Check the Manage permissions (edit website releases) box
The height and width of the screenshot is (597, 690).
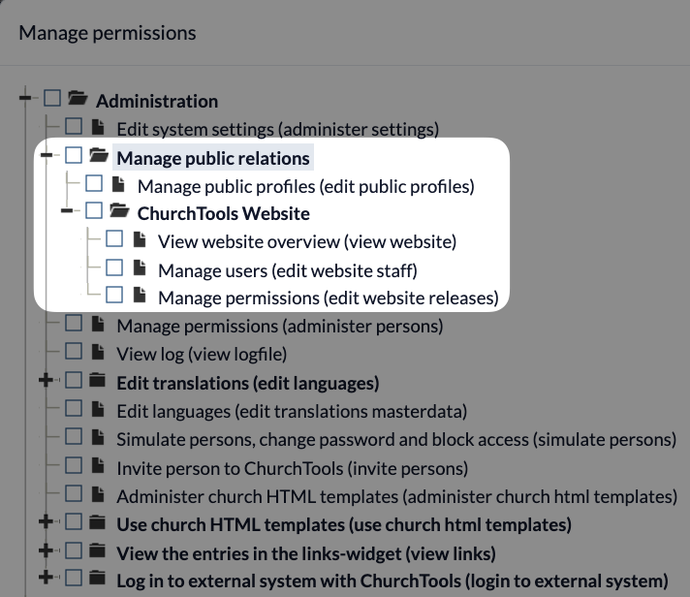114,296
